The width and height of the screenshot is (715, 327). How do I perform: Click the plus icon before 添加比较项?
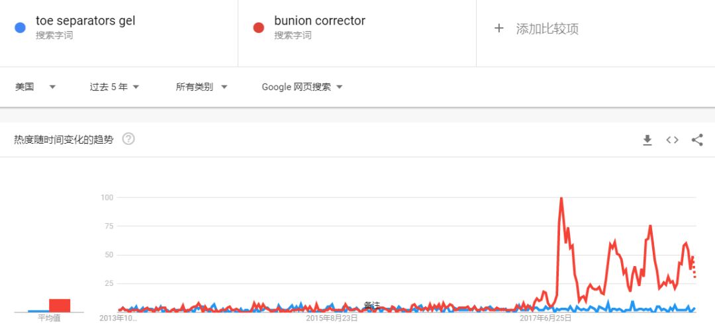coord(499,28)
